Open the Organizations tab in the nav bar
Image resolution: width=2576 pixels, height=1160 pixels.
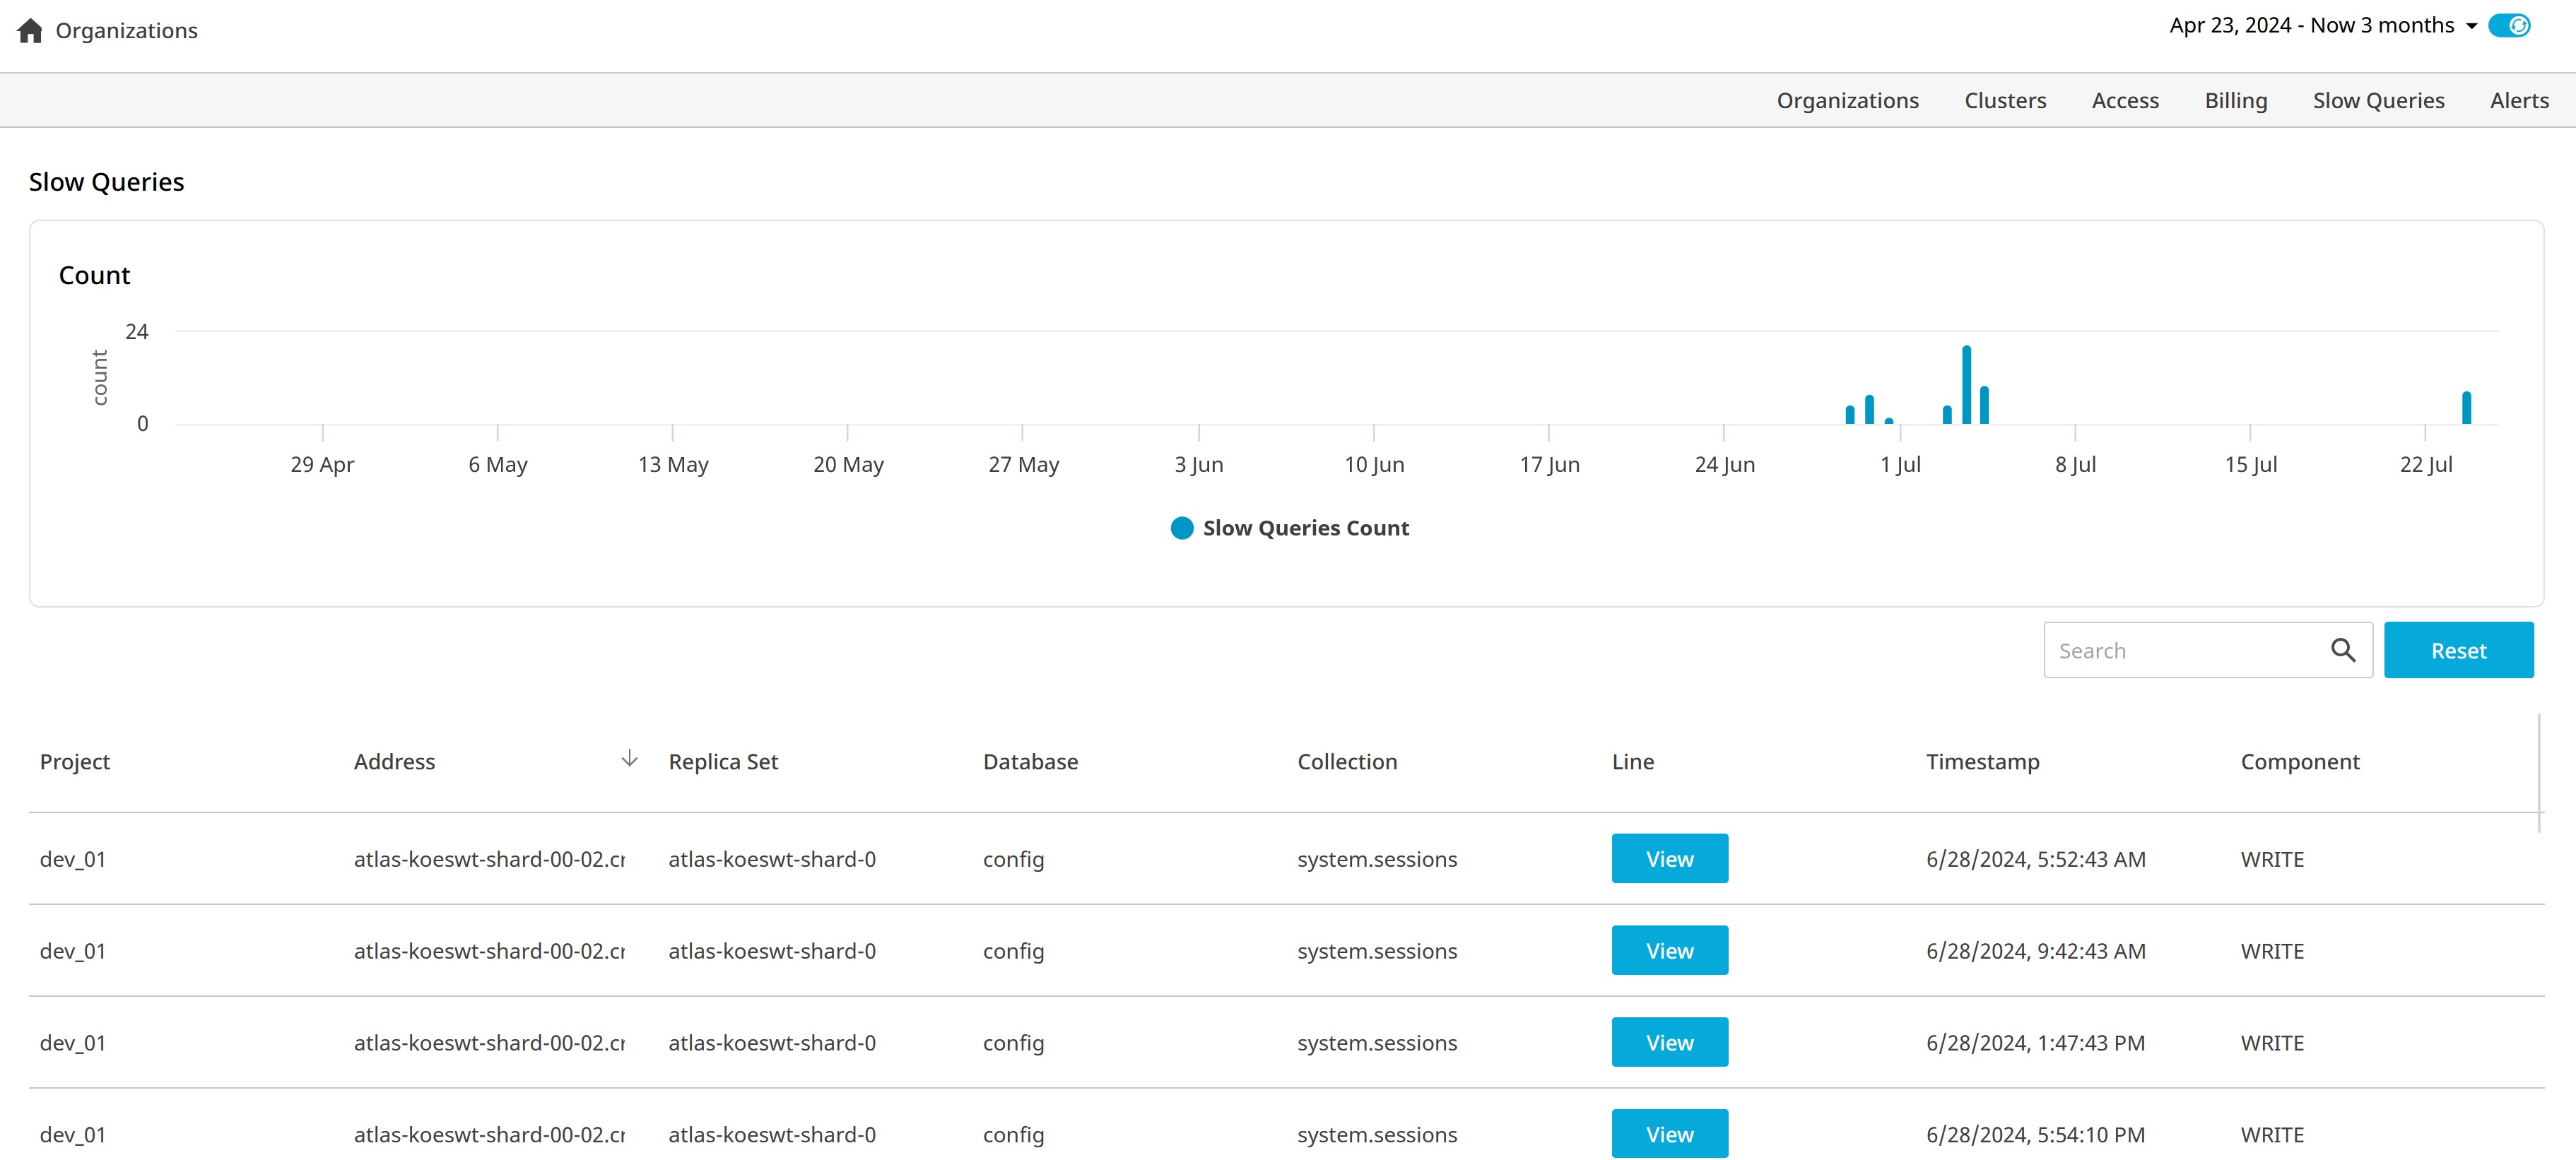click(1847, 100)
